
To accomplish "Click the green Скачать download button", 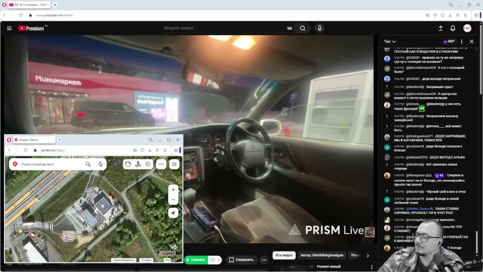I will click(x=196, y=260).
